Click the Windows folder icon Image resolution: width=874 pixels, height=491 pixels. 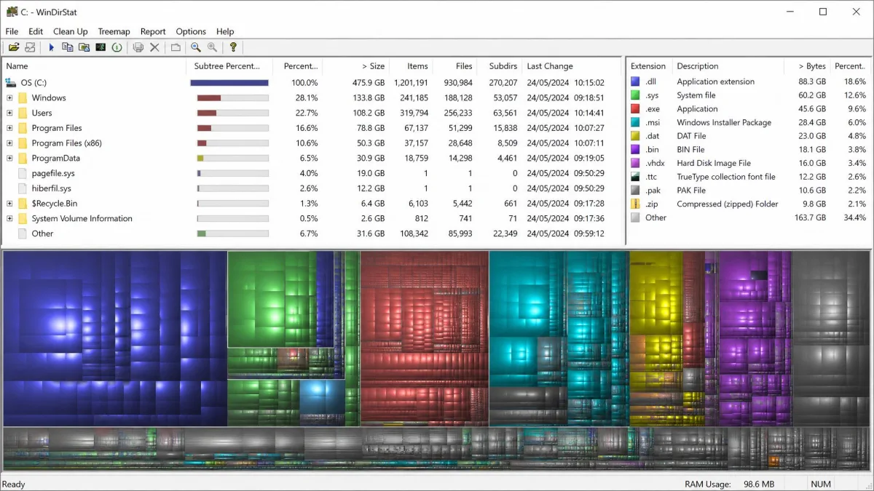coord(23,97)
